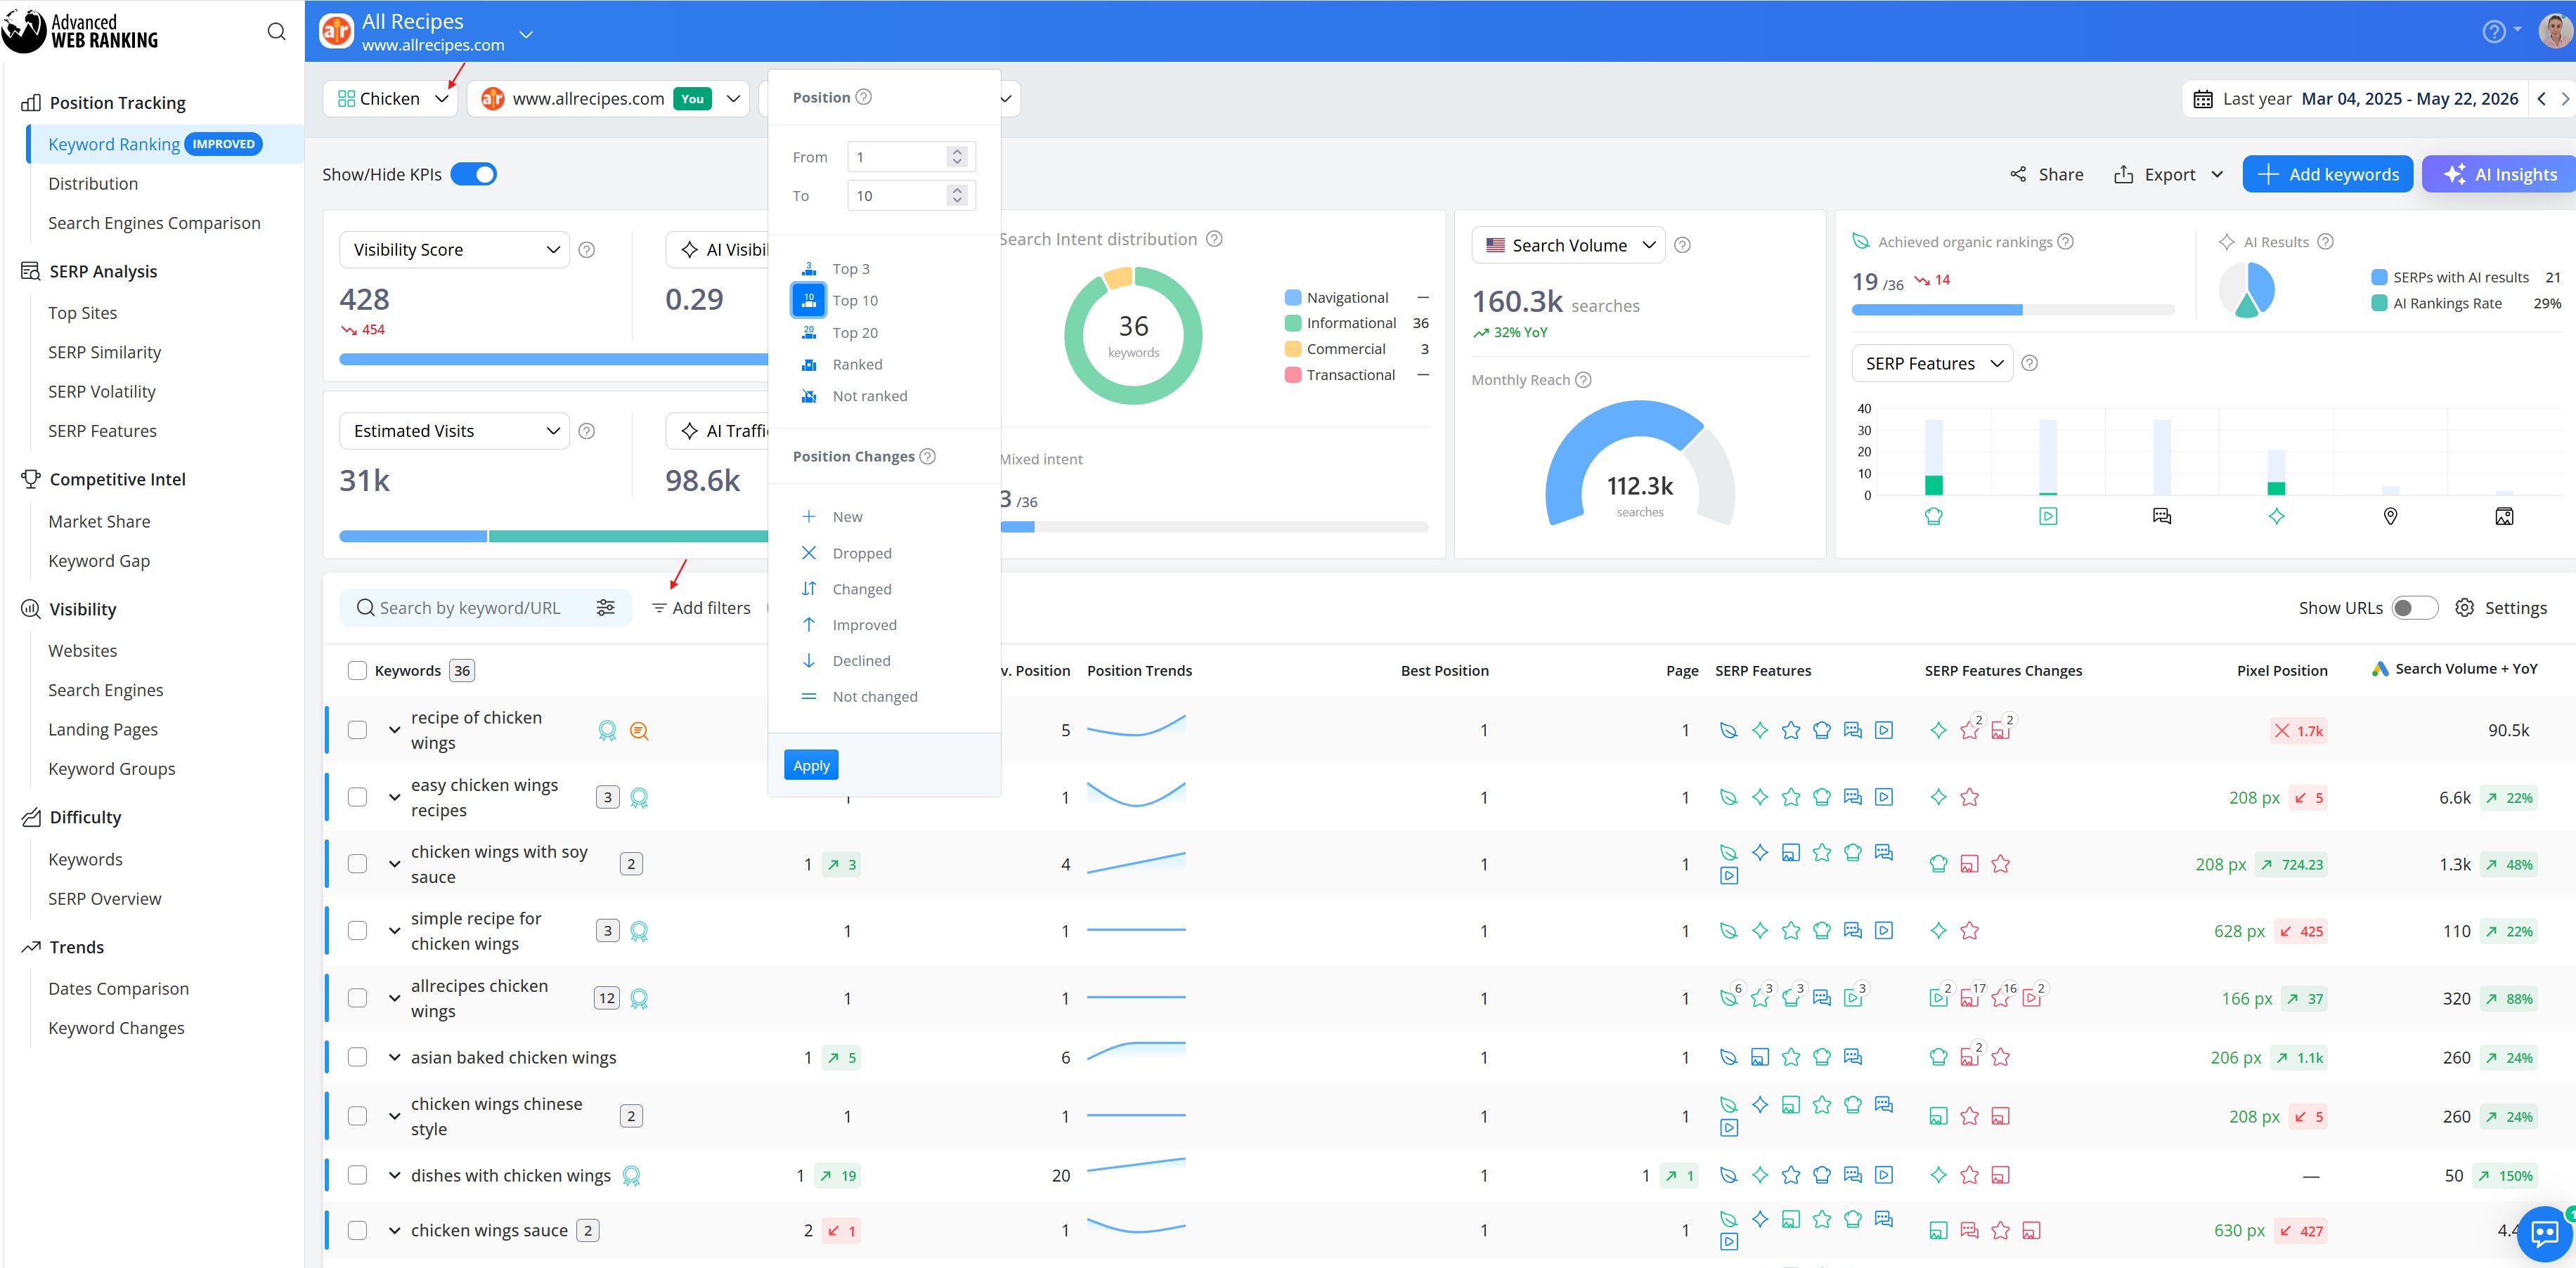Click the AI sparkle SERP feature chart icon
The image size is (2576, 1268).
[2276, 516]
